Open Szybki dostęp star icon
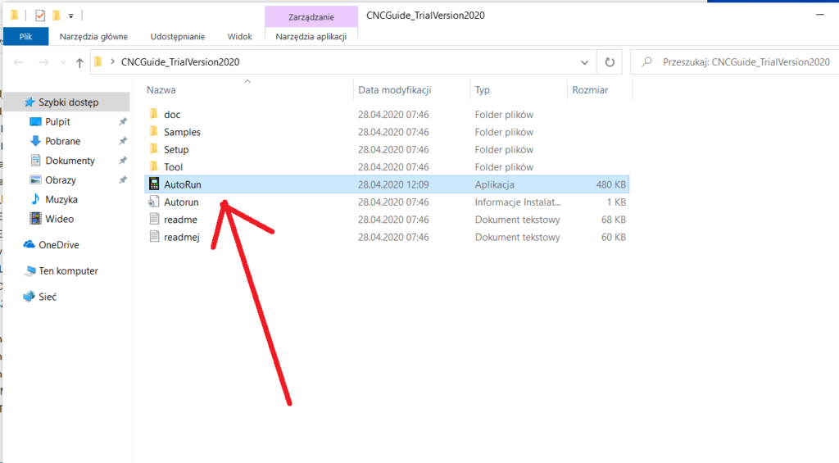The image size is (839, 463). click(29, 102)
